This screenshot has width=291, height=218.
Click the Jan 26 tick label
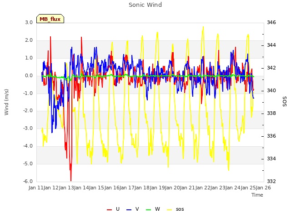click(x=263, y=188)
